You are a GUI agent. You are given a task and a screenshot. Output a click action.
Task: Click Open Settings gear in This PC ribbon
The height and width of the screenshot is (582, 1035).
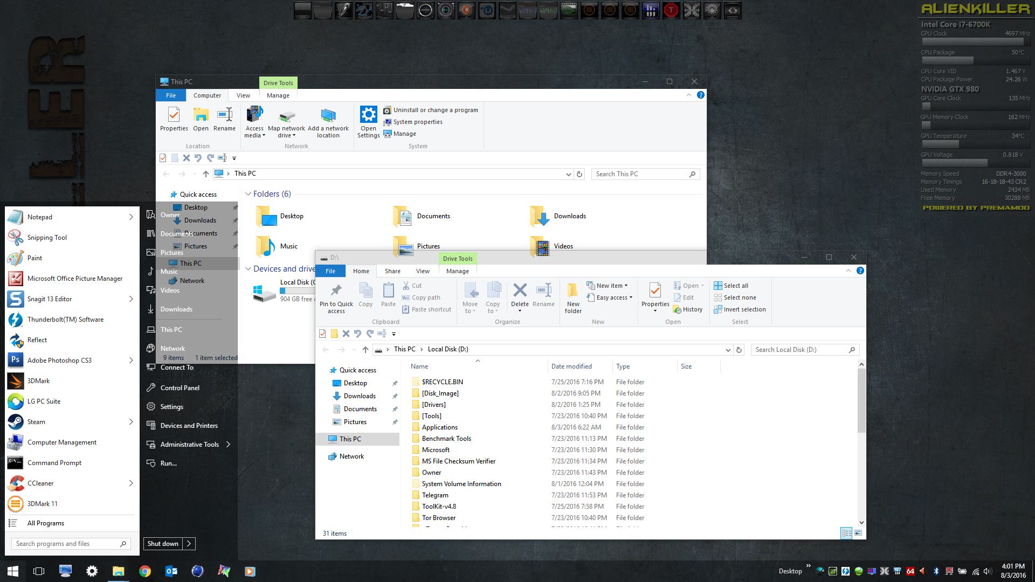[369, 122]
